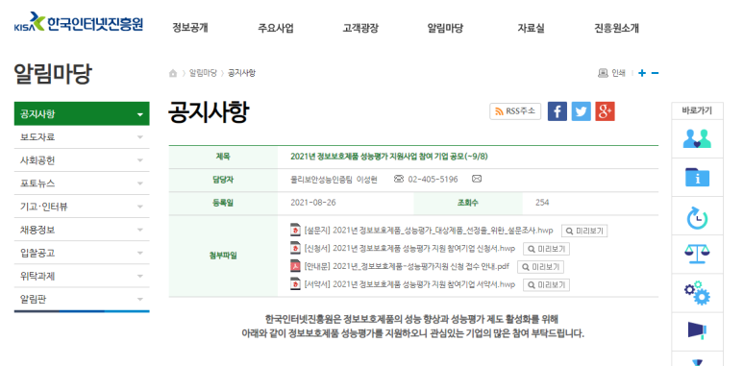This screenshot has width=743, height=366.
Task: Expand the 위탁과제 sidebar arrow
Action: pyautogui.click(x=139, y=276)
